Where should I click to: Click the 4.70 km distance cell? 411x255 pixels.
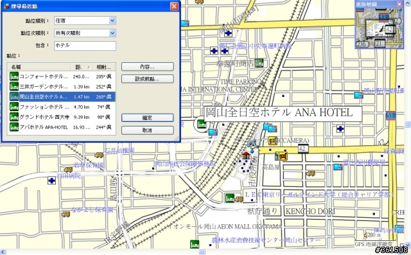point(82,107)
